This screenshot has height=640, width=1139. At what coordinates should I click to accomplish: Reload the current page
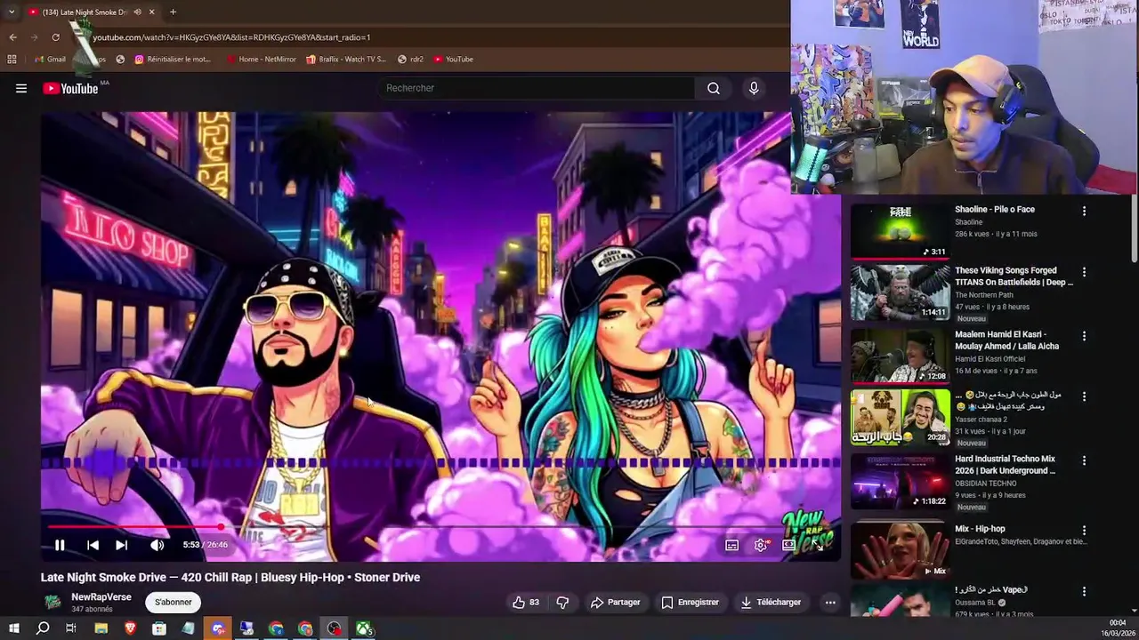click(x=55, y=37)
